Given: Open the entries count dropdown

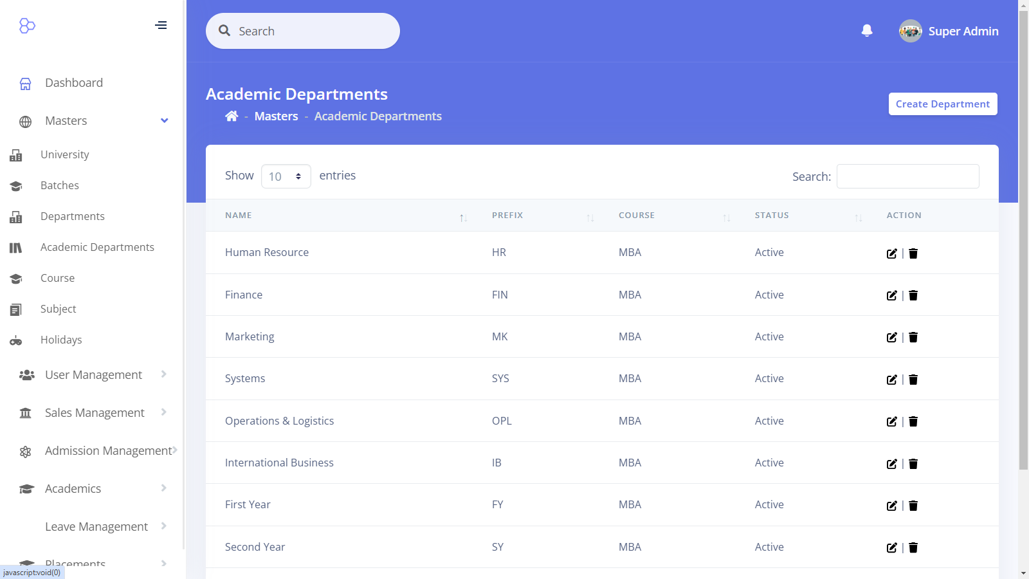Looking at the screenshot, I should (x=286, y=176).
